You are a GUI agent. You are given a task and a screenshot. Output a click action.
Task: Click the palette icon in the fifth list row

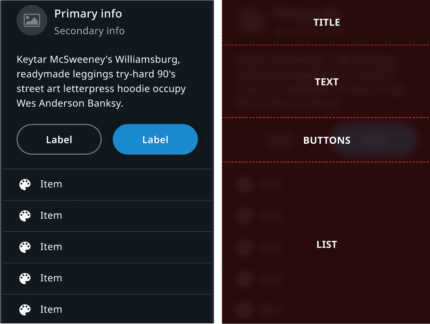click(25, 310)
